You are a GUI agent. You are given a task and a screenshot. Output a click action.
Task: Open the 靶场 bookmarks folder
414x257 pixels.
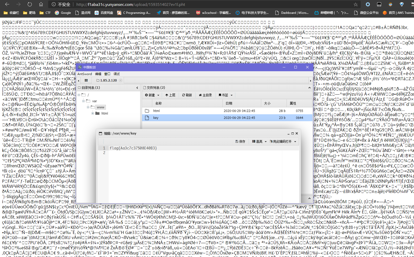[29, 13]
